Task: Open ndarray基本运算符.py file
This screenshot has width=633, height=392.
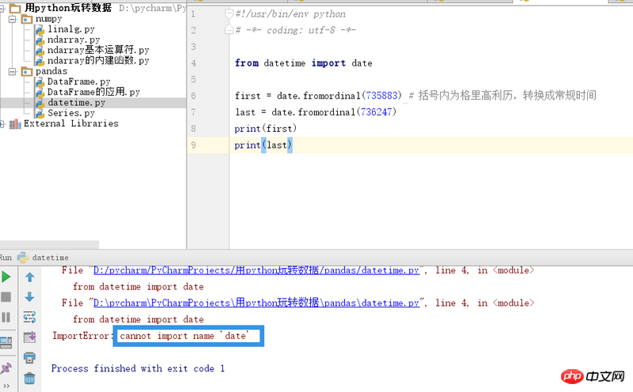Action: tap(98, 50)
